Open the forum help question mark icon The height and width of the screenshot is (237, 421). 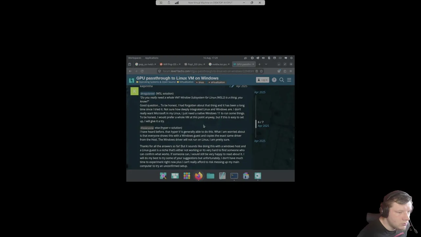click(x=274, y=80)
